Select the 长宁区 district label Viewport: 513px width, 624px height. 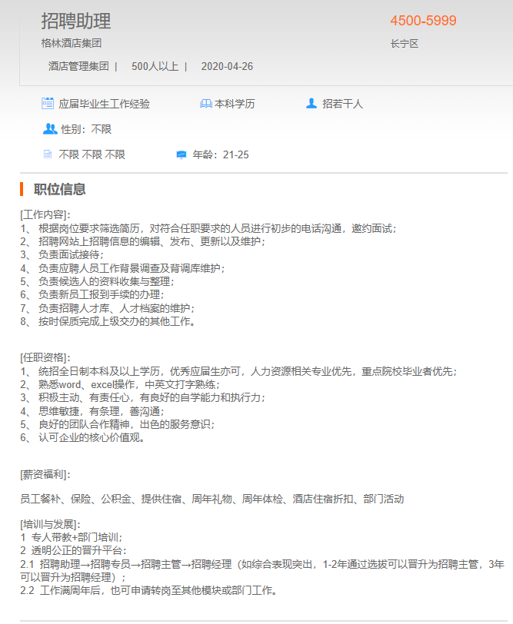[405, 44]
